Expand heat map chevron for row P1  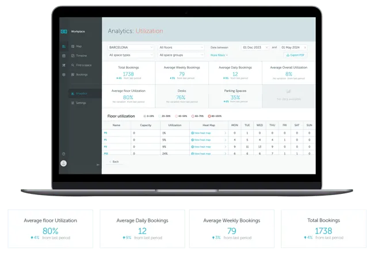(226, 140)
